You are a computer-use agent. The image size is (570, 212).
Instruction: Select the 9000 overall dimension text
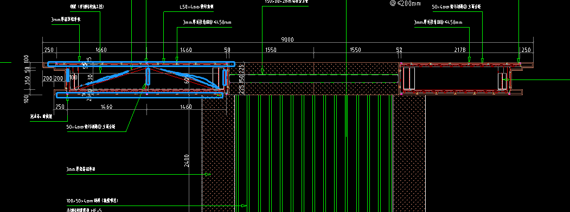click(x=287, y=39)
